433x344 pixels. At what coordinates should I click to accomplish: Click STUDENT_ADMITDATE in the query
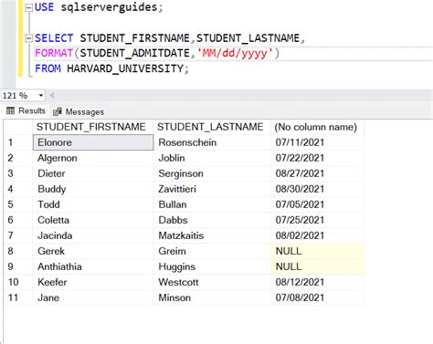135,54
